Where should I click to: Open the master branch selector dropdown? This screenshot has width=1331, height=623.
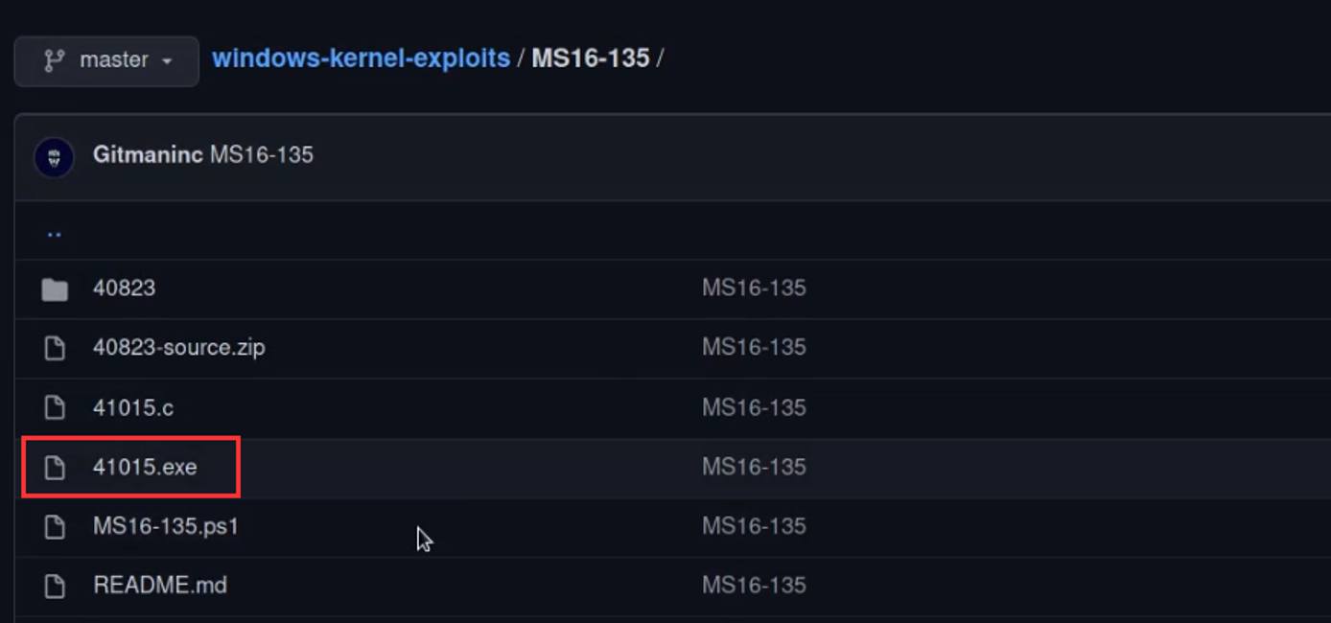(105, 59)
